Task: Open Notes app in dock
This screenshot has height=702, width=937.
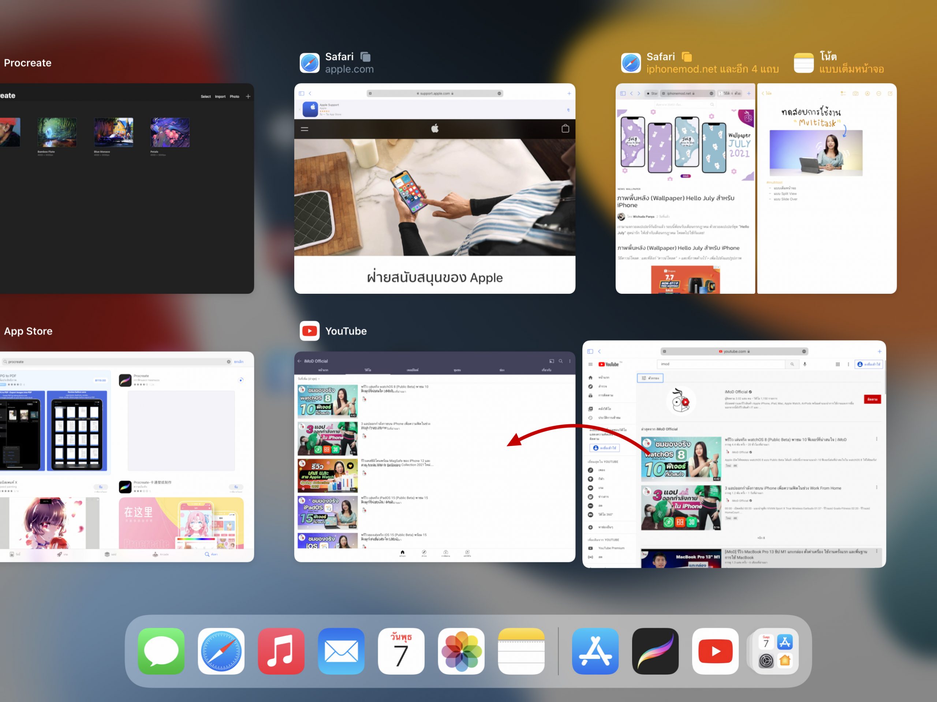Action: click(521, 651)
